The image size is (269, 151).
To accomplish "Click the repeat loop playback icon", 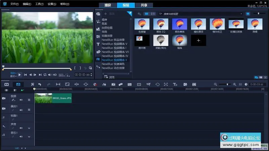I will coord(45,74).
